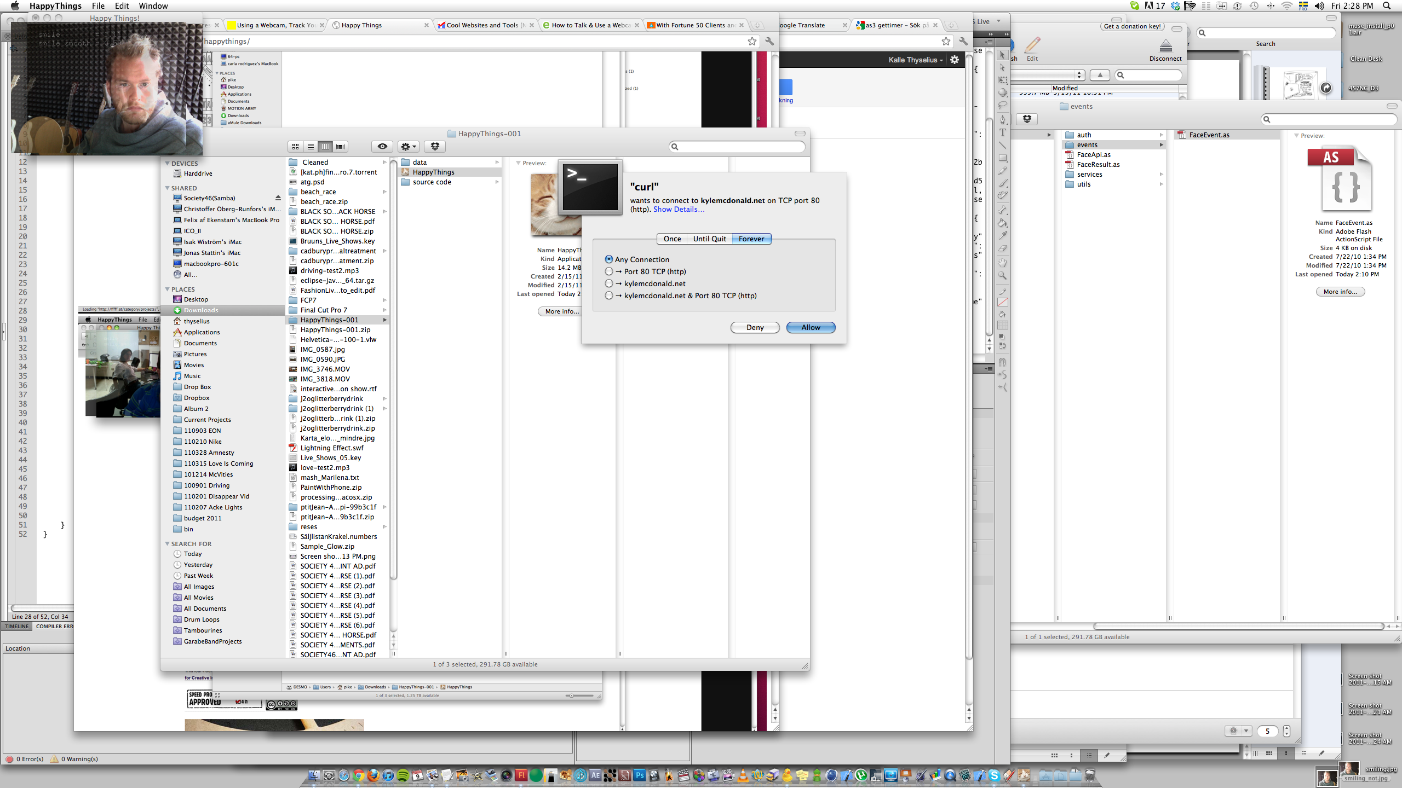Select the Line tool in Flash
The width and height of the screenshot is (1402, 788).
[1002, 145]
